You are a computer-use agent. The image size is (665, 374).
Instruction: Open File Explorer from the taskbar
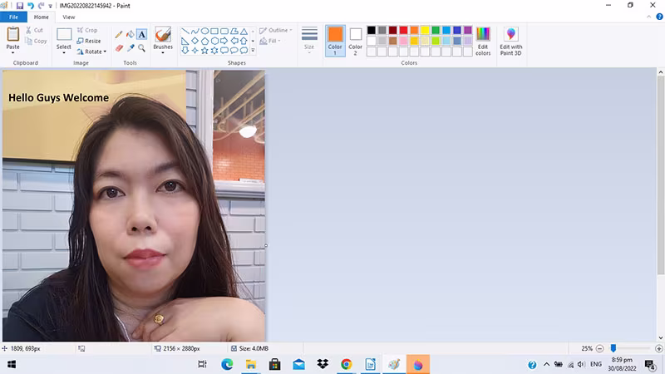coord(251,364)
